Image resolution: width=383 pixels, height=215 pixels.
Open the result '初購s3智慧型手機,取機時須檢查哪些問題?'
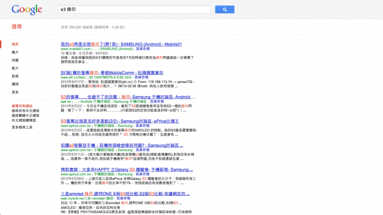122,145
